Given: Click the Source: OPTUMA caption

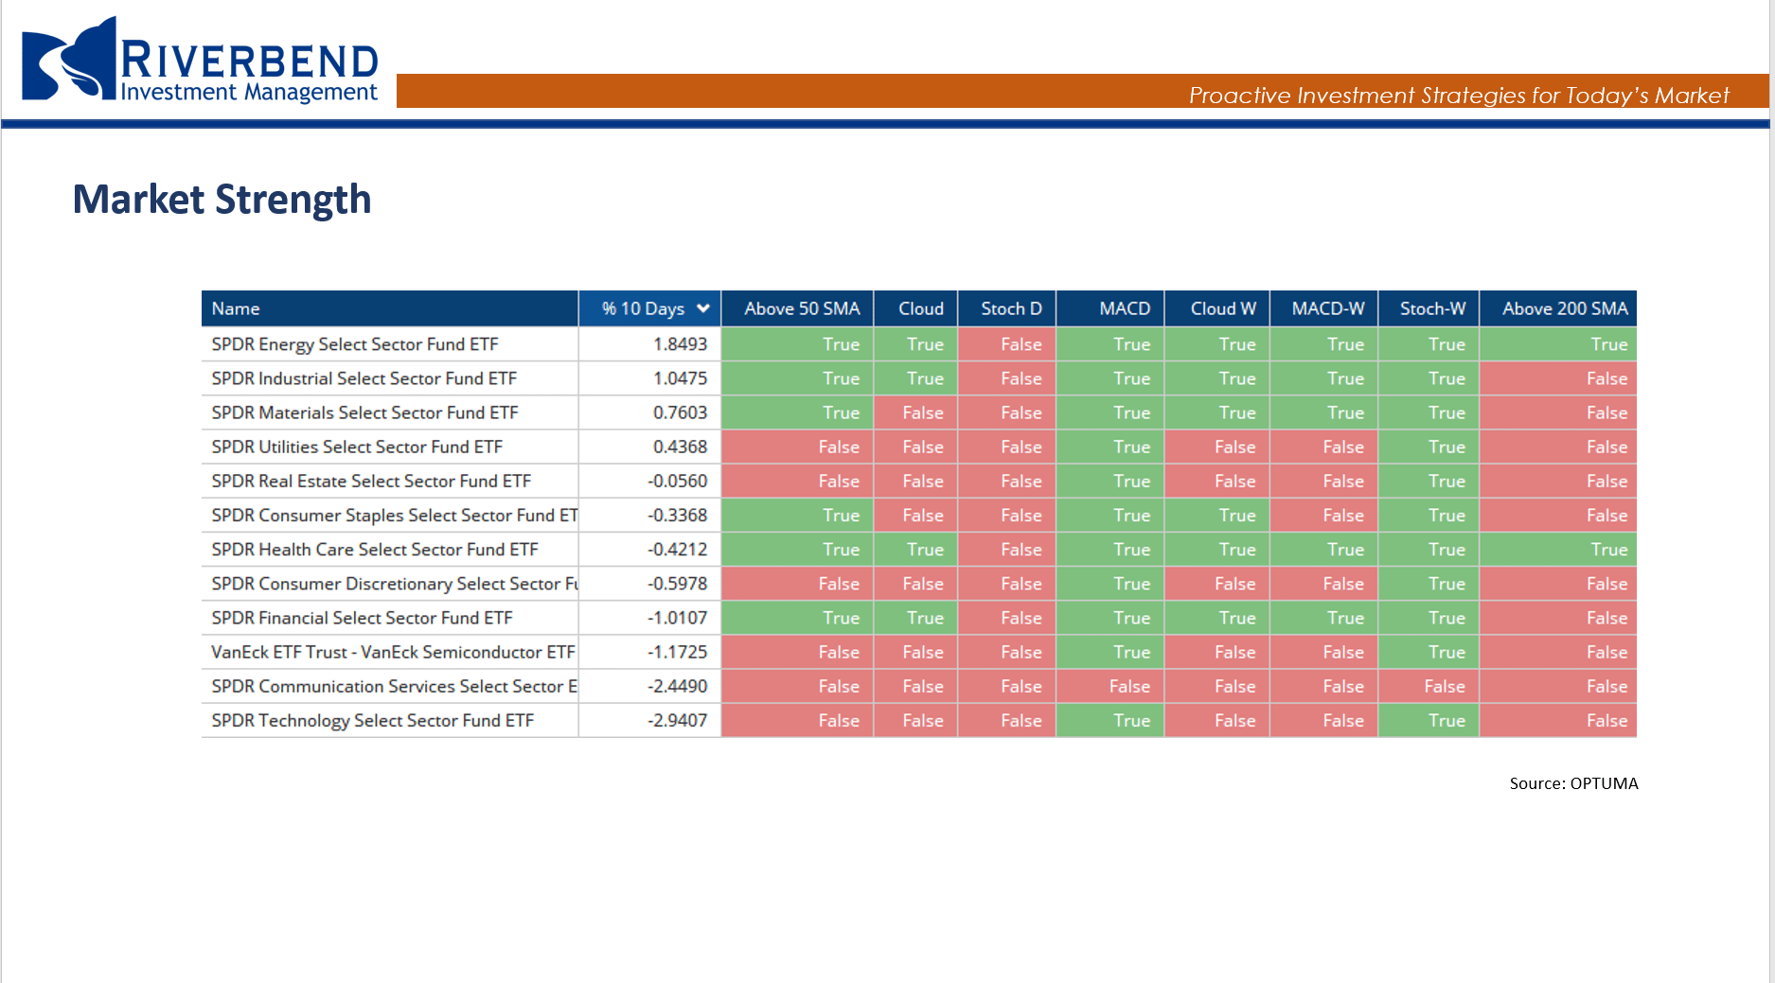Looking at the screenshot, I should coord(1573,783).
